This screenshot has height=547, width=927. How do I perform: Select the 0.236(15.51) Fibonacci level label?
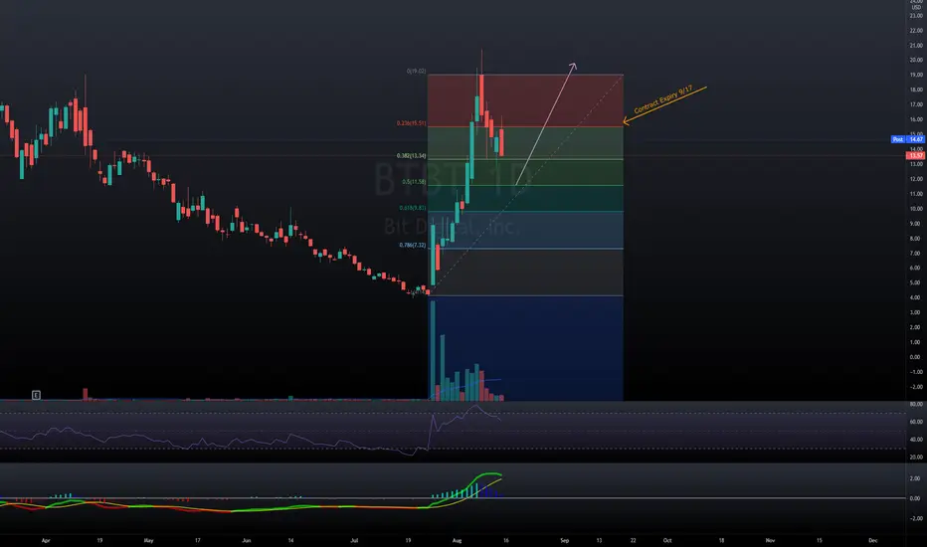point(412,123)
